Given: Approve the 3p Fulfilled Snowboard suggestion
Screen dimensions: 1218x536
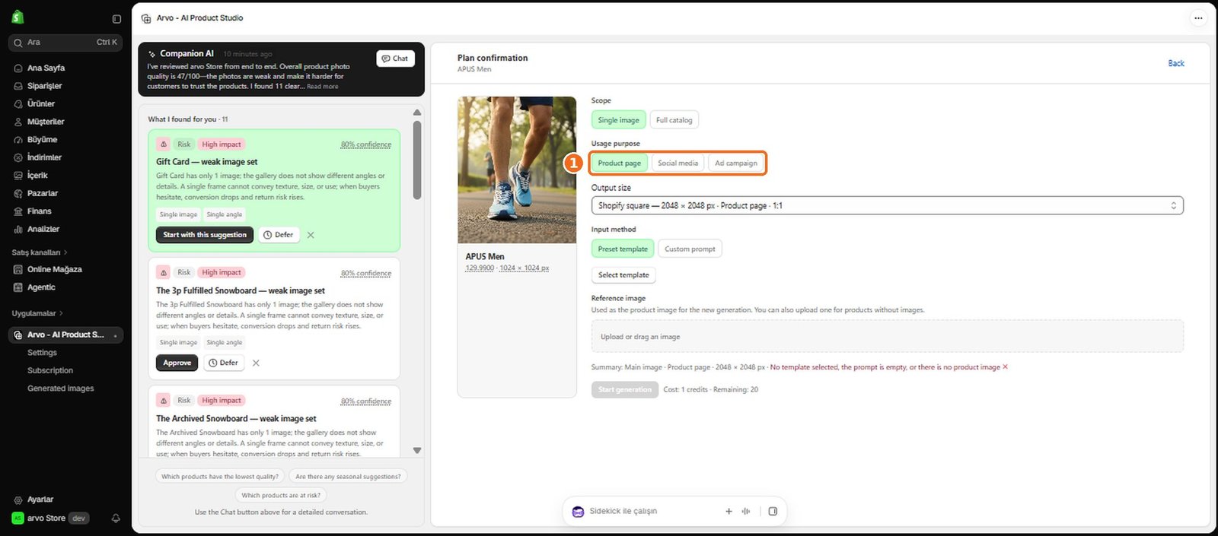Looking at the screenshot, I should coord(177,363).
